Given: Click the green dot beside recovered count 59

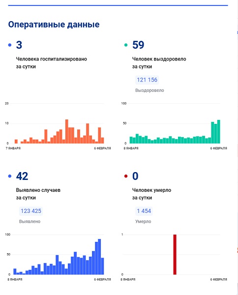Looking at the screenshot, I should [x=126, y=45].
